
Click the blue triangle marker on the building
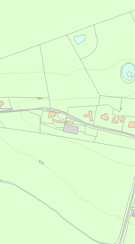(67, 122)
